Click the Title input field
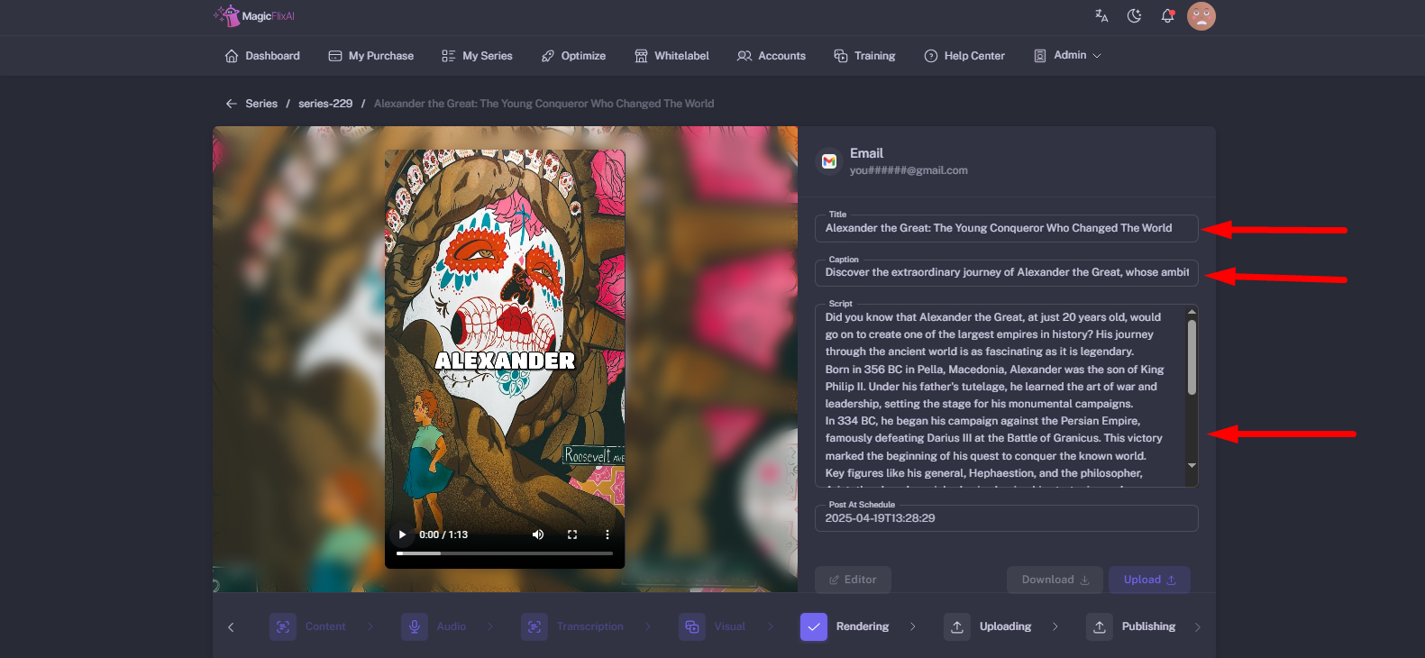Viewport: 1425px width, 658px height. point(1006,229)
